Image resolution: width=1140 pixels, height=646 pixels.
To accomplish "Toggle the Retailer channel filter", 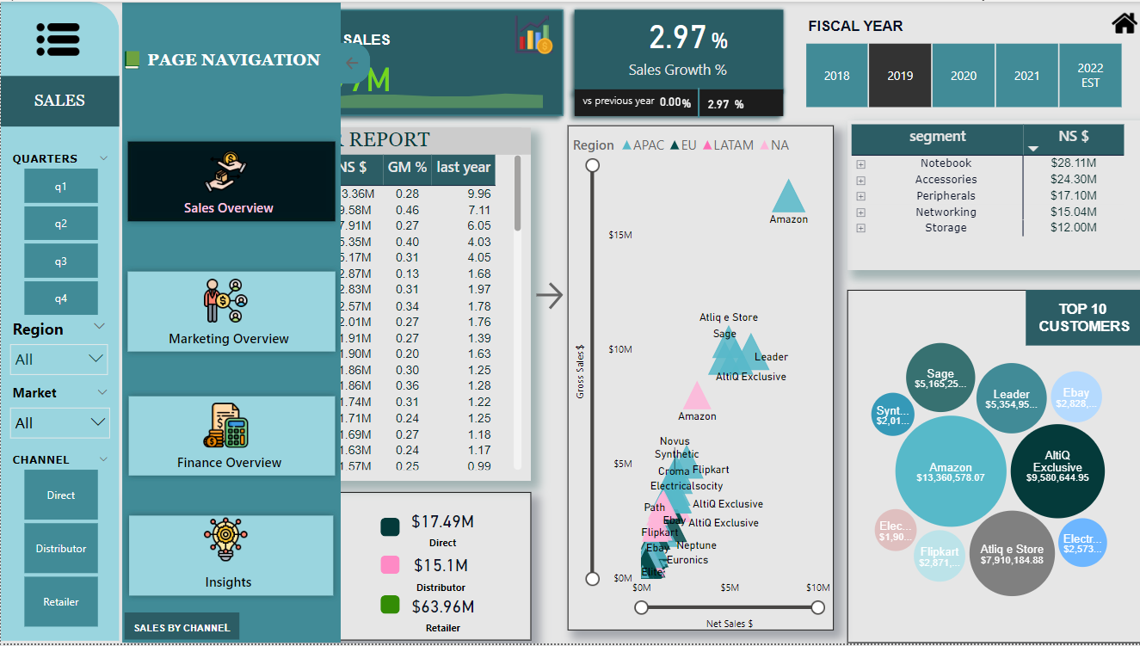I will pos(61,602).
